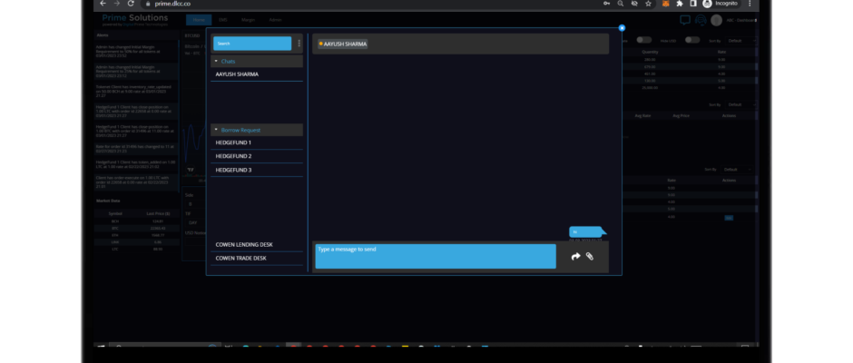The image size is (853, 363).
Task: Close the chat popup window
Action: coord(622,28)
